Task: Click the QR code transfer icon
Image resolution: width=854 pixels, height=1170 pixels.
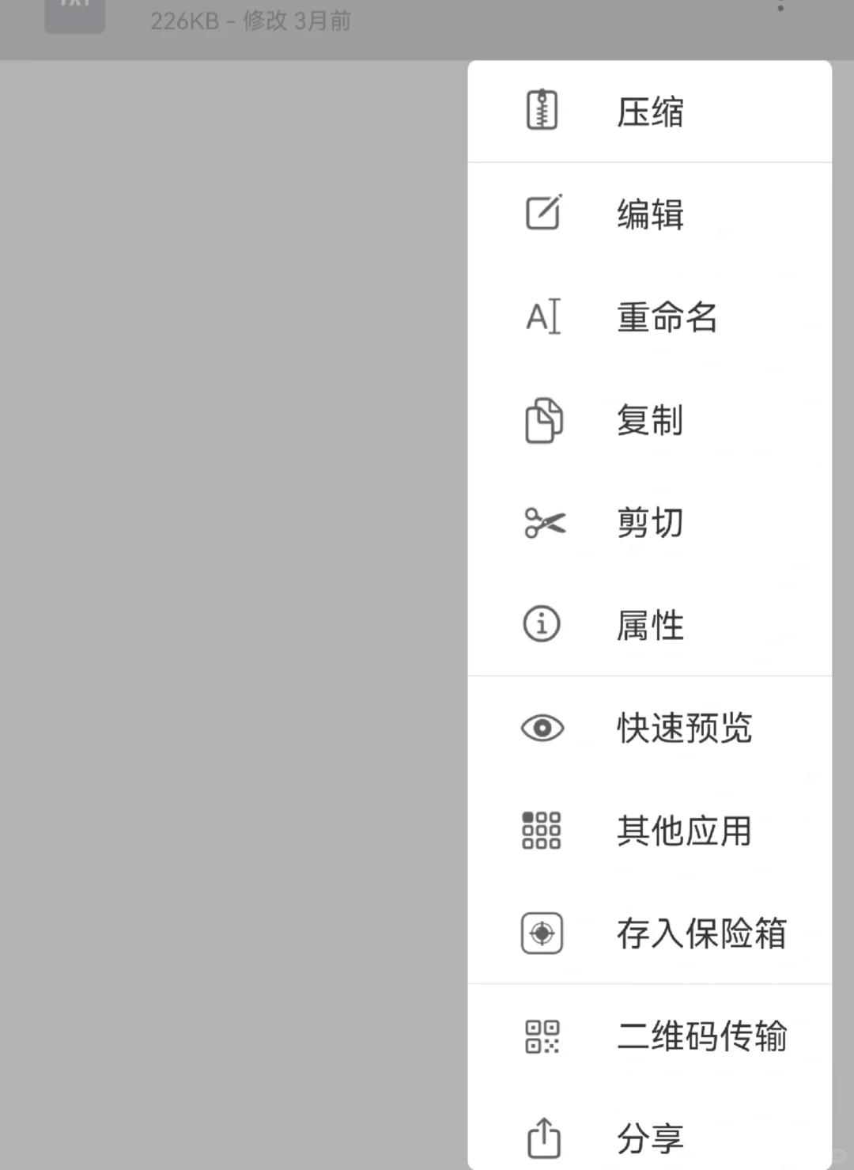Action: click(x=542, y=1036)
